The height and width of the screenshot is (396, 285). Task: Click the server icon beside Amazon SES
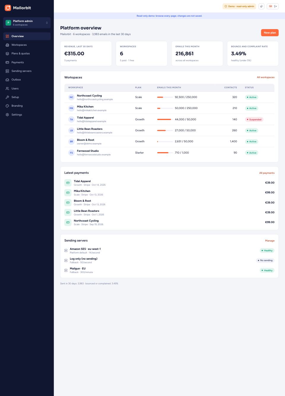coord(66,250)
